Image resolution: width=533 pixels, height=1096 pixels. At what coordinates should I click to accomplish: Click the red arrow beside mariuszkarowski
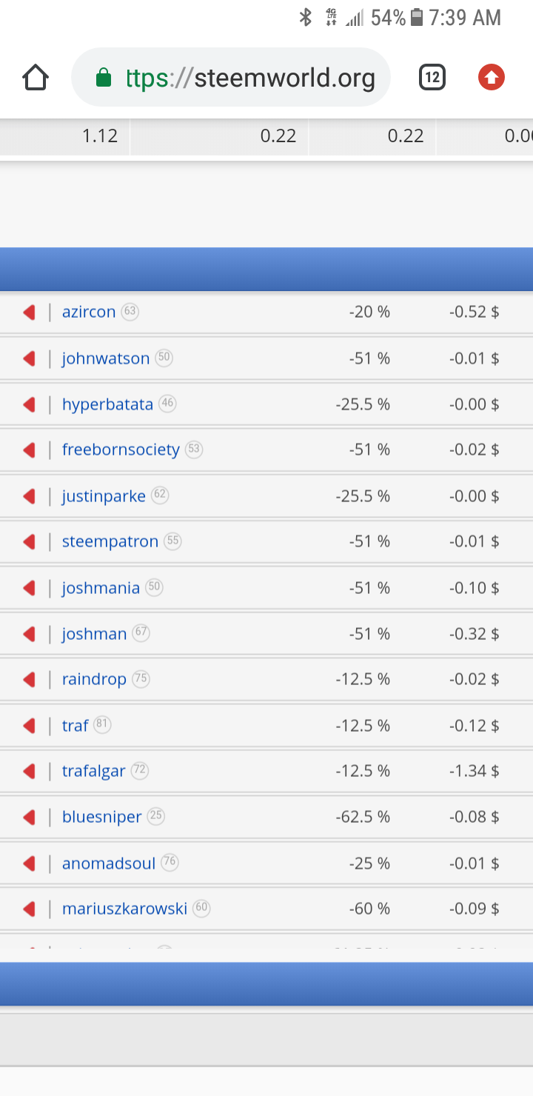30,909
